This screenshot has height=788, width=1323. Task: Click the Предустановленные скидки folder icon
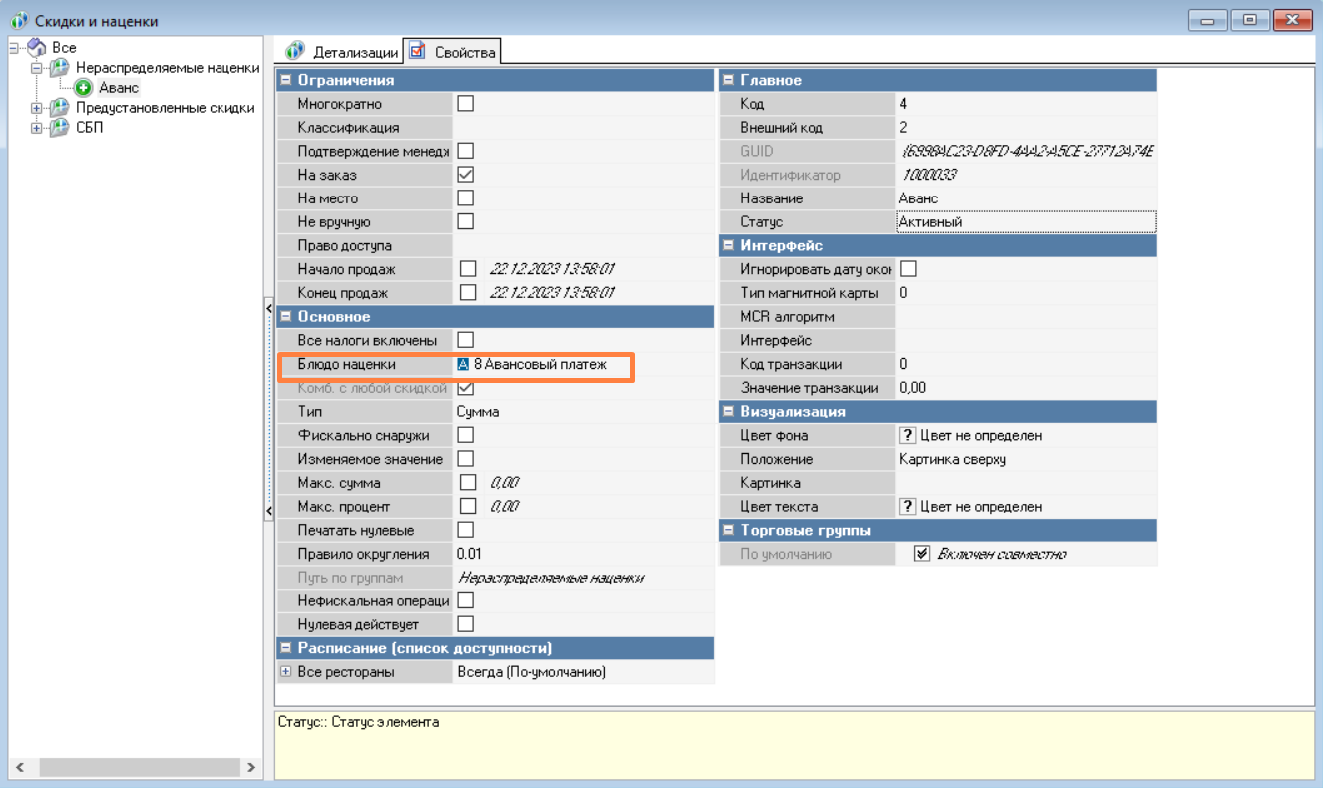click(x=60, y=108)
